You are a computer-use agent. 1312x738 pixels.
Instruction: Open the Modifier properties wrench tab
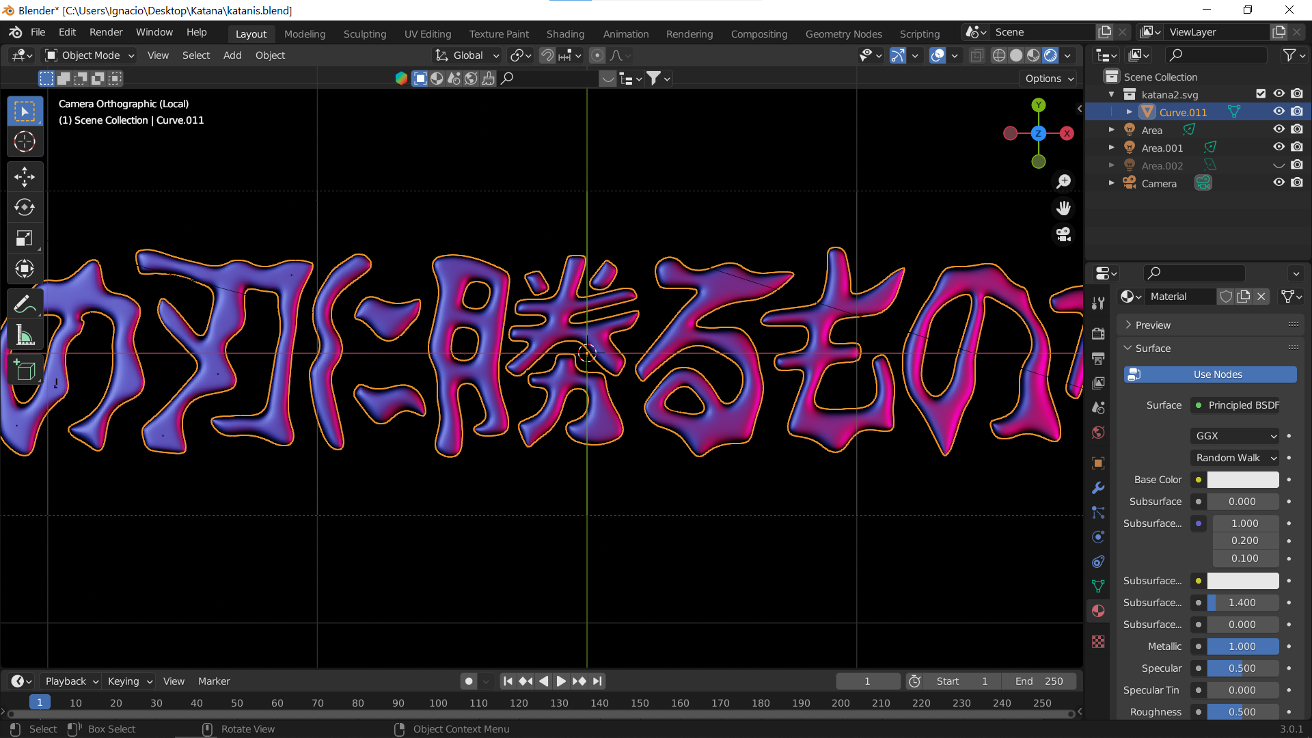(x=1098, y=488)
